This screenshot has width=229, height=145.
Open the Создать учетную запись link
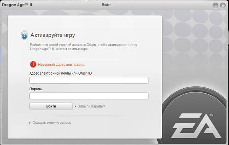click(x=52, y=123)
